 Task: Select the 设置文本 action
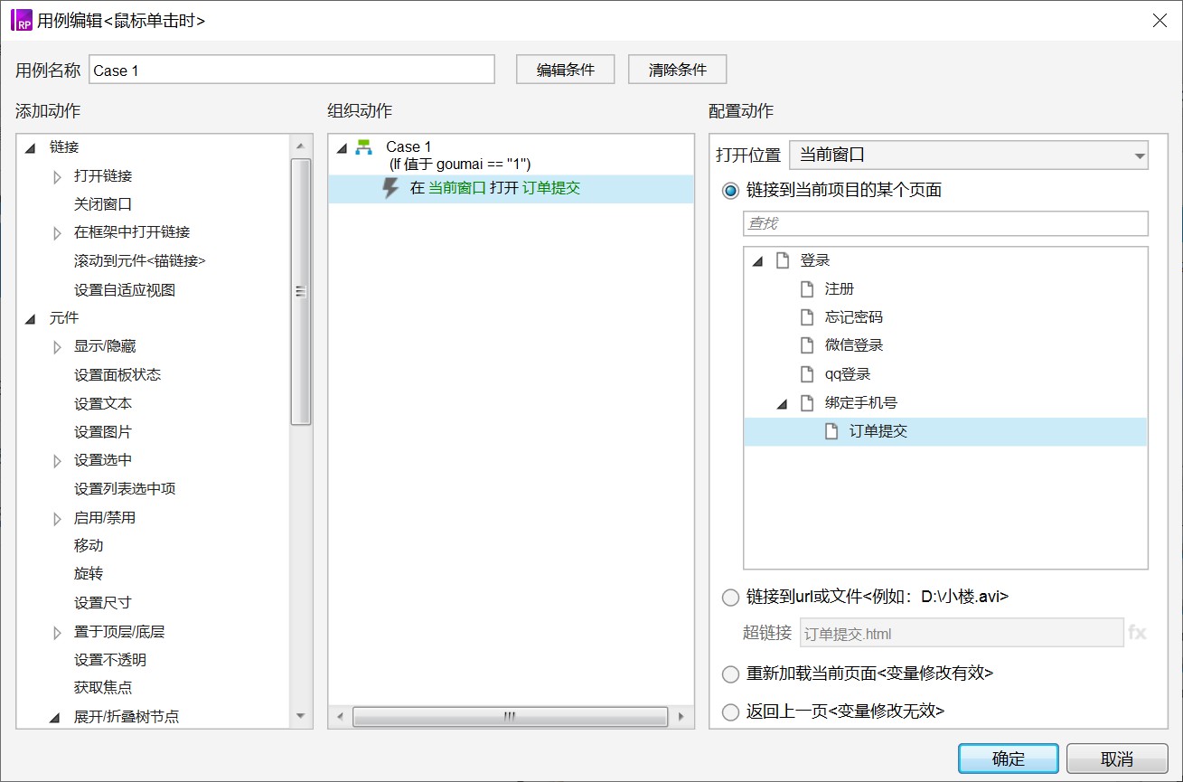click(103, 404)
